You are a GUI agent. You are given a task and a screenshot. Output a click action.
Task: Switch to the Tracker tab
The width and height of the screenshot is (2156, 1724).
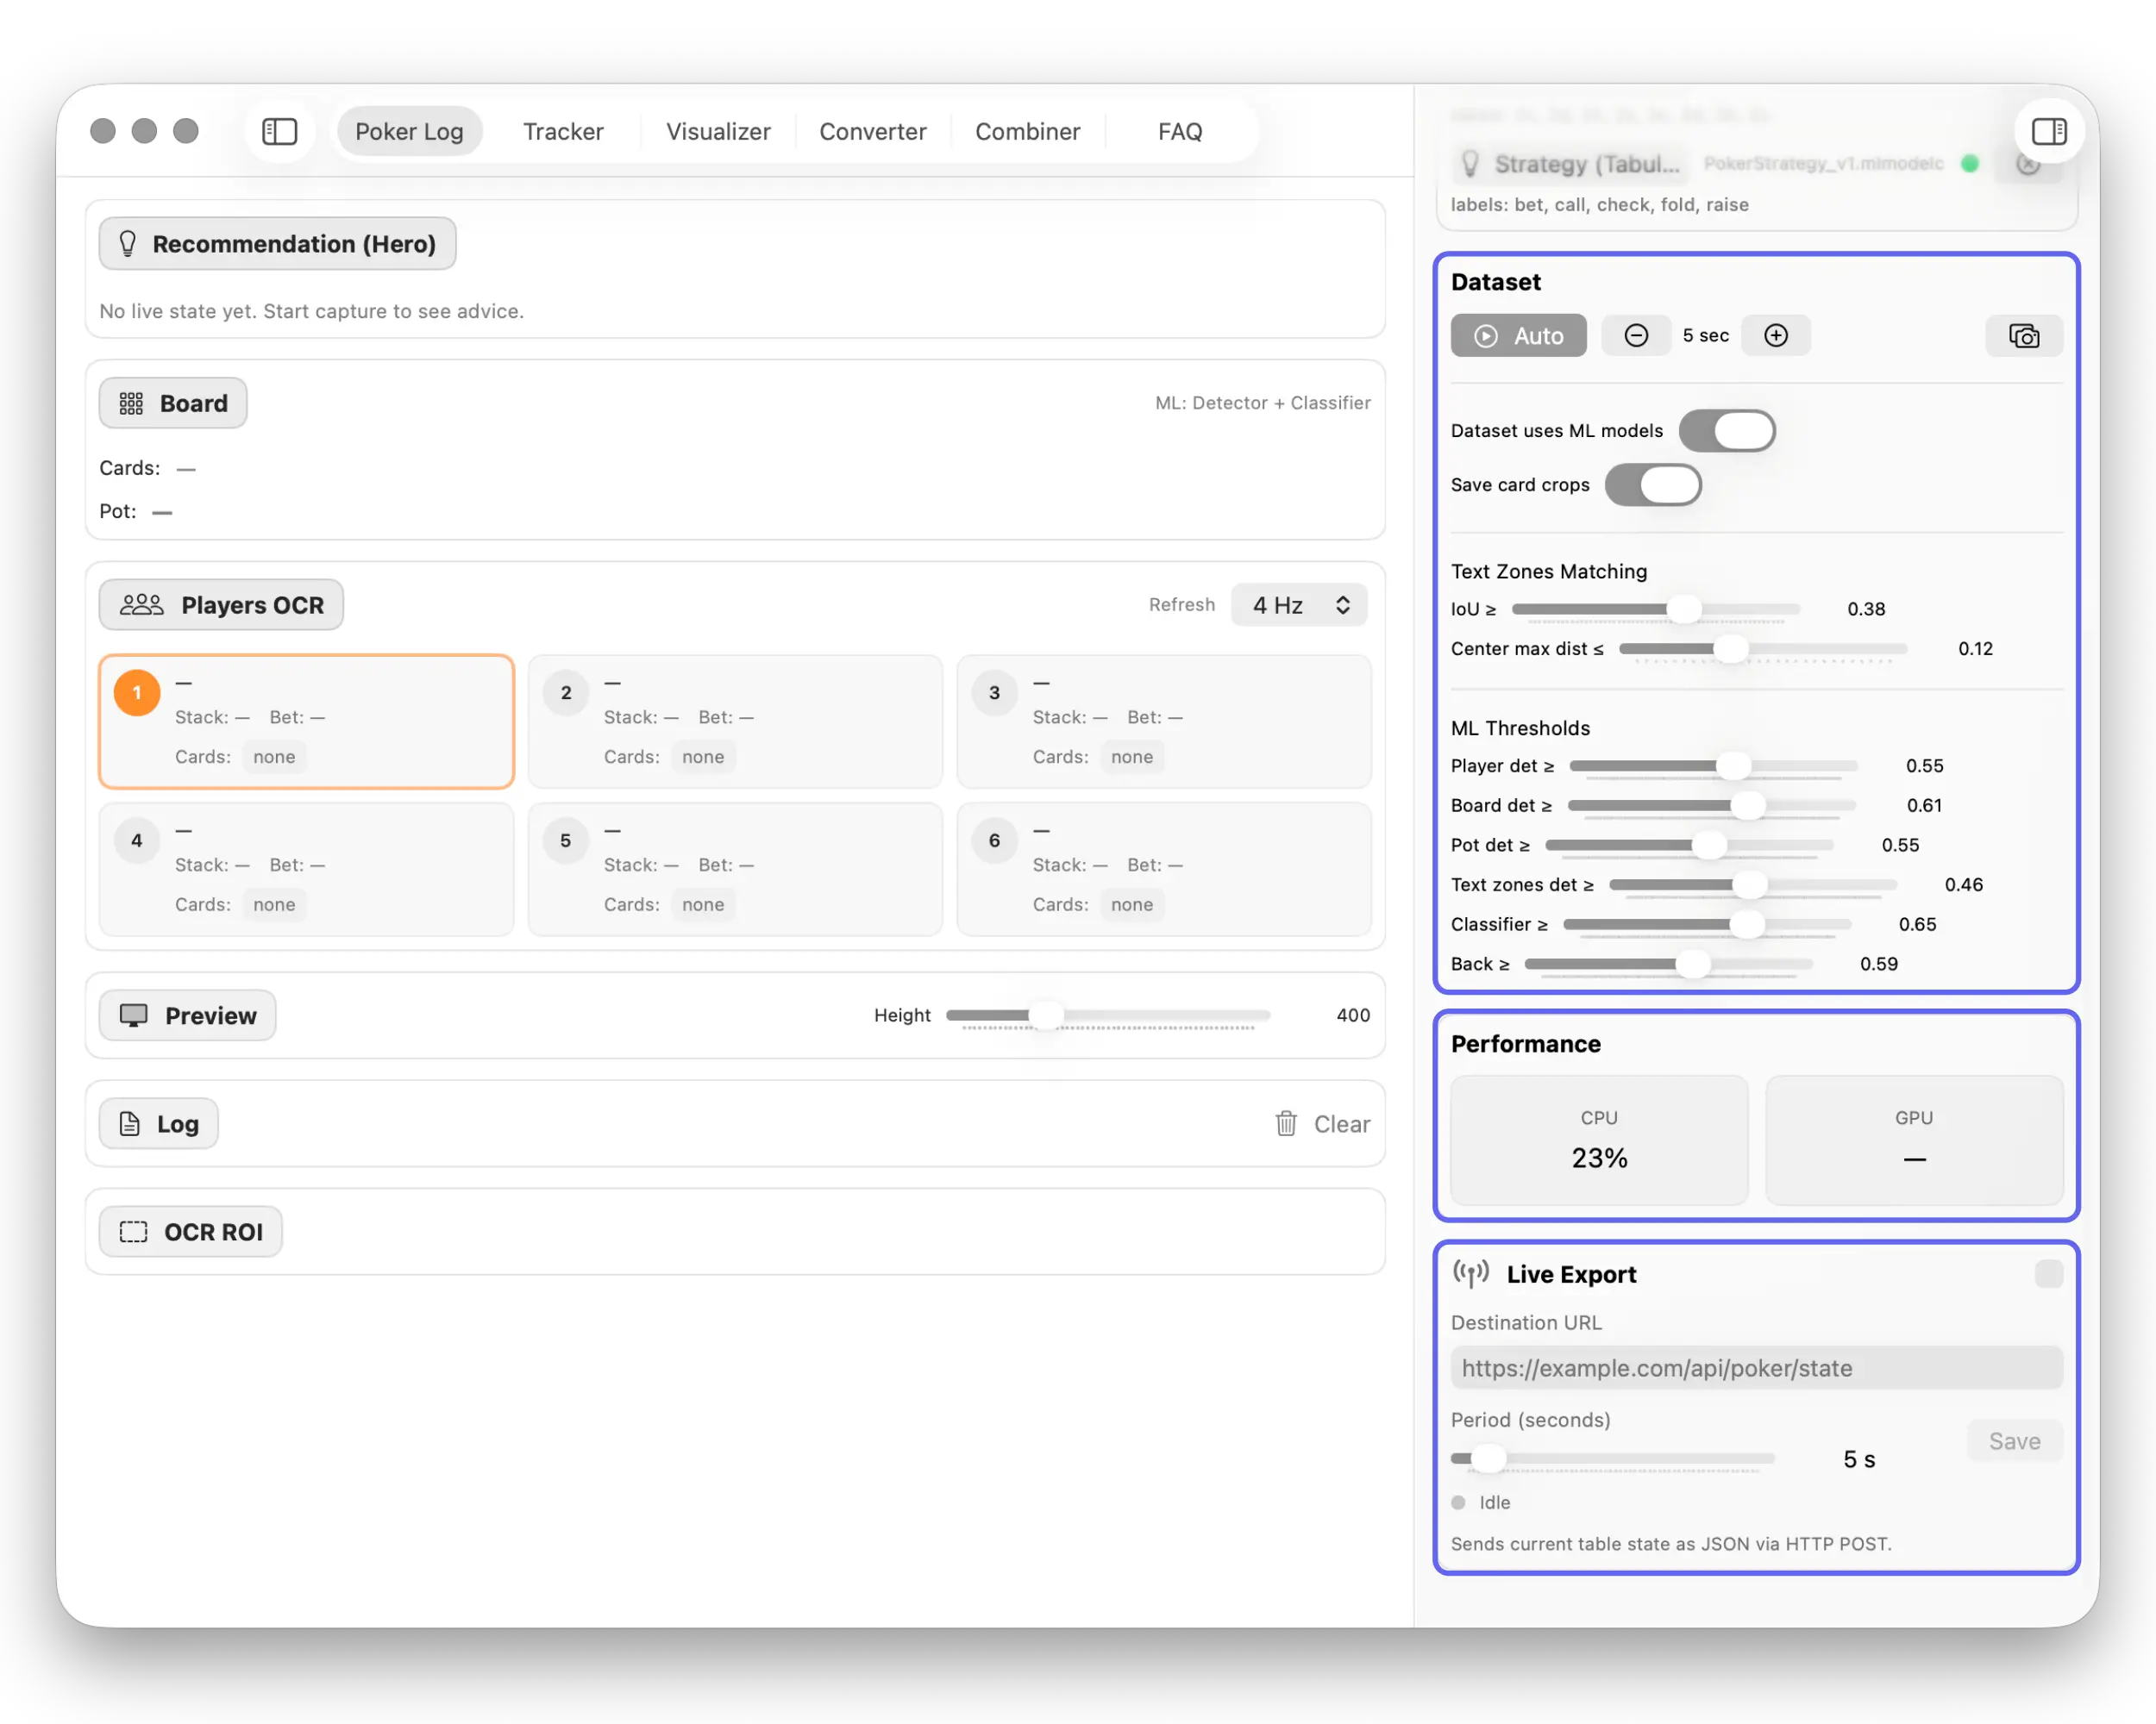(562, 131)
